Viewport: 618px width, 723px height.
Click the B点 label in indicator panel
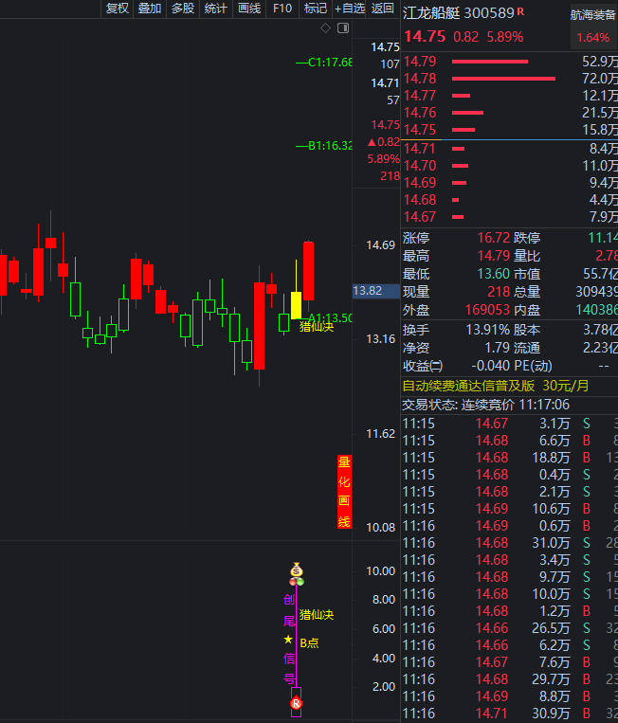[x=309, y=643]
